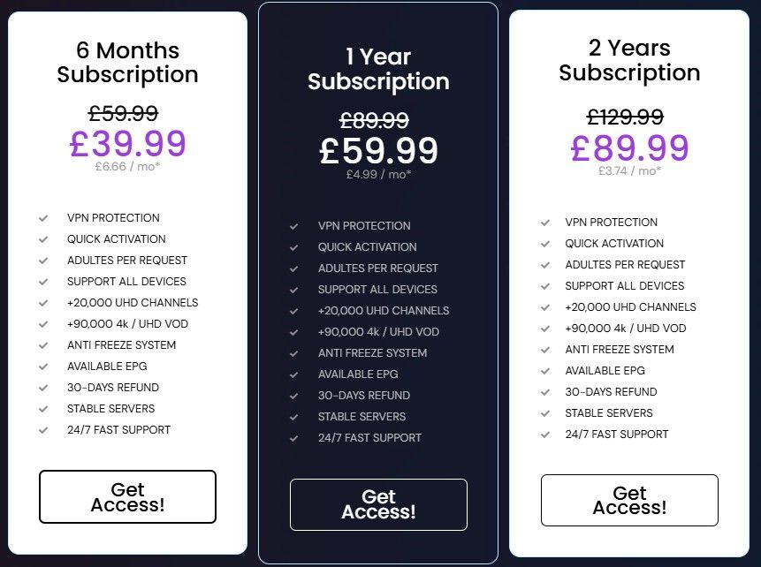Click +20,000 UHD Channels in 2 Years plan
This screenshot has height=567, width=761.
click(630, 307)
